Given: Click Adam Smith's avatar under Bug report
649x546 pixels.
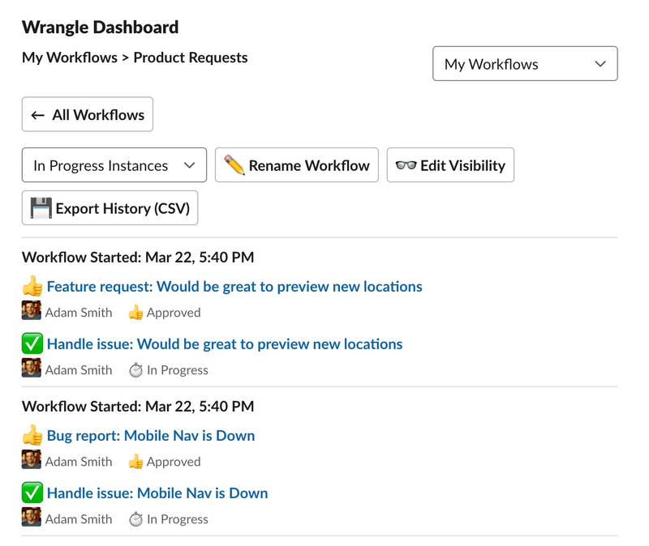Looking at the screenshot, I should (30, 461).
